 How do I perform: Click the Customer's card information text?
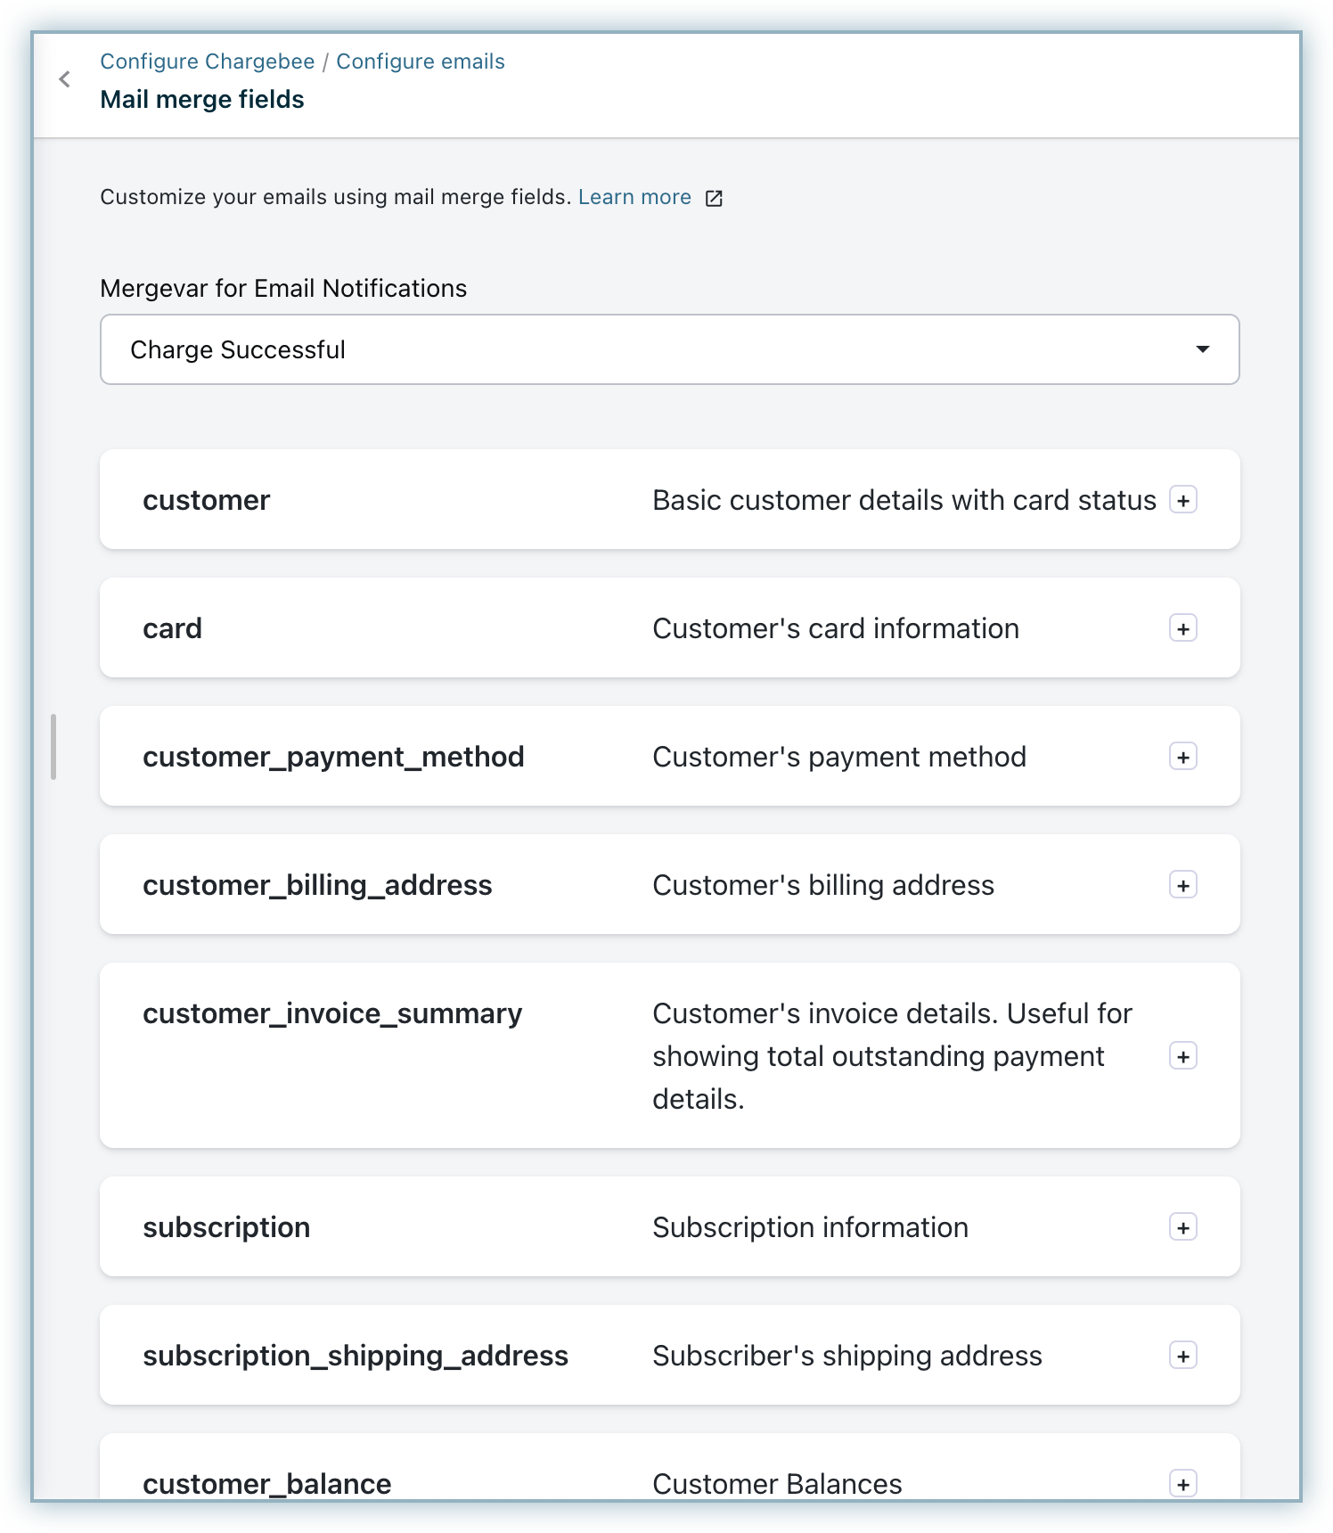tap(836, 628)
